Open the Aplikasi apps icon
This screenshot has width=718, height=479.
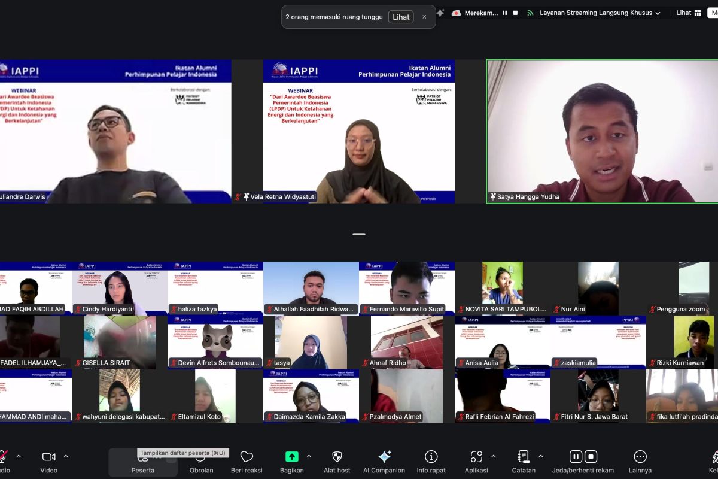click(476, 457)
